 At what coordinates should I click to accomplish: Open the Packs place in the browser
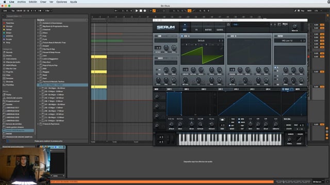point(8,95)
